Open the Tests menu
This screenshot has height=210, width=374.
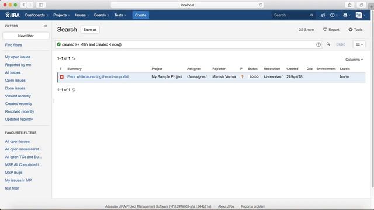click(x=120, y=15)
